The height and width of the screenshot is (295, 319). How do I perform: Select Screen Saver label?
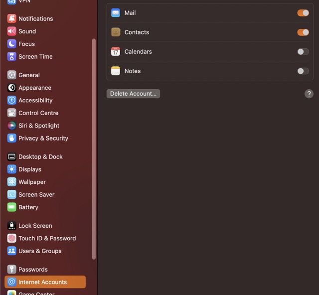coord(36,194)
